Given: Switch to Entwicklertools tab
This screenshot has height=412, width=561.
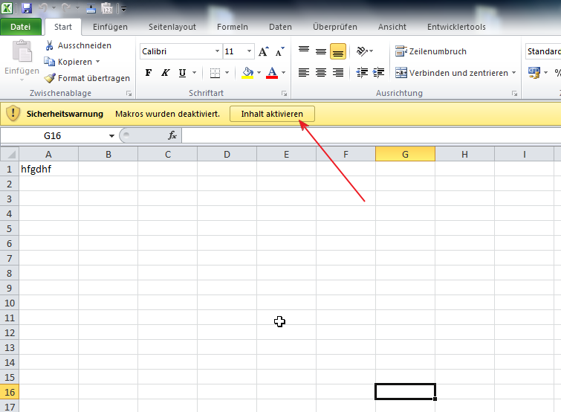Looking at the screenshot, I should click(x=456, y=27).
